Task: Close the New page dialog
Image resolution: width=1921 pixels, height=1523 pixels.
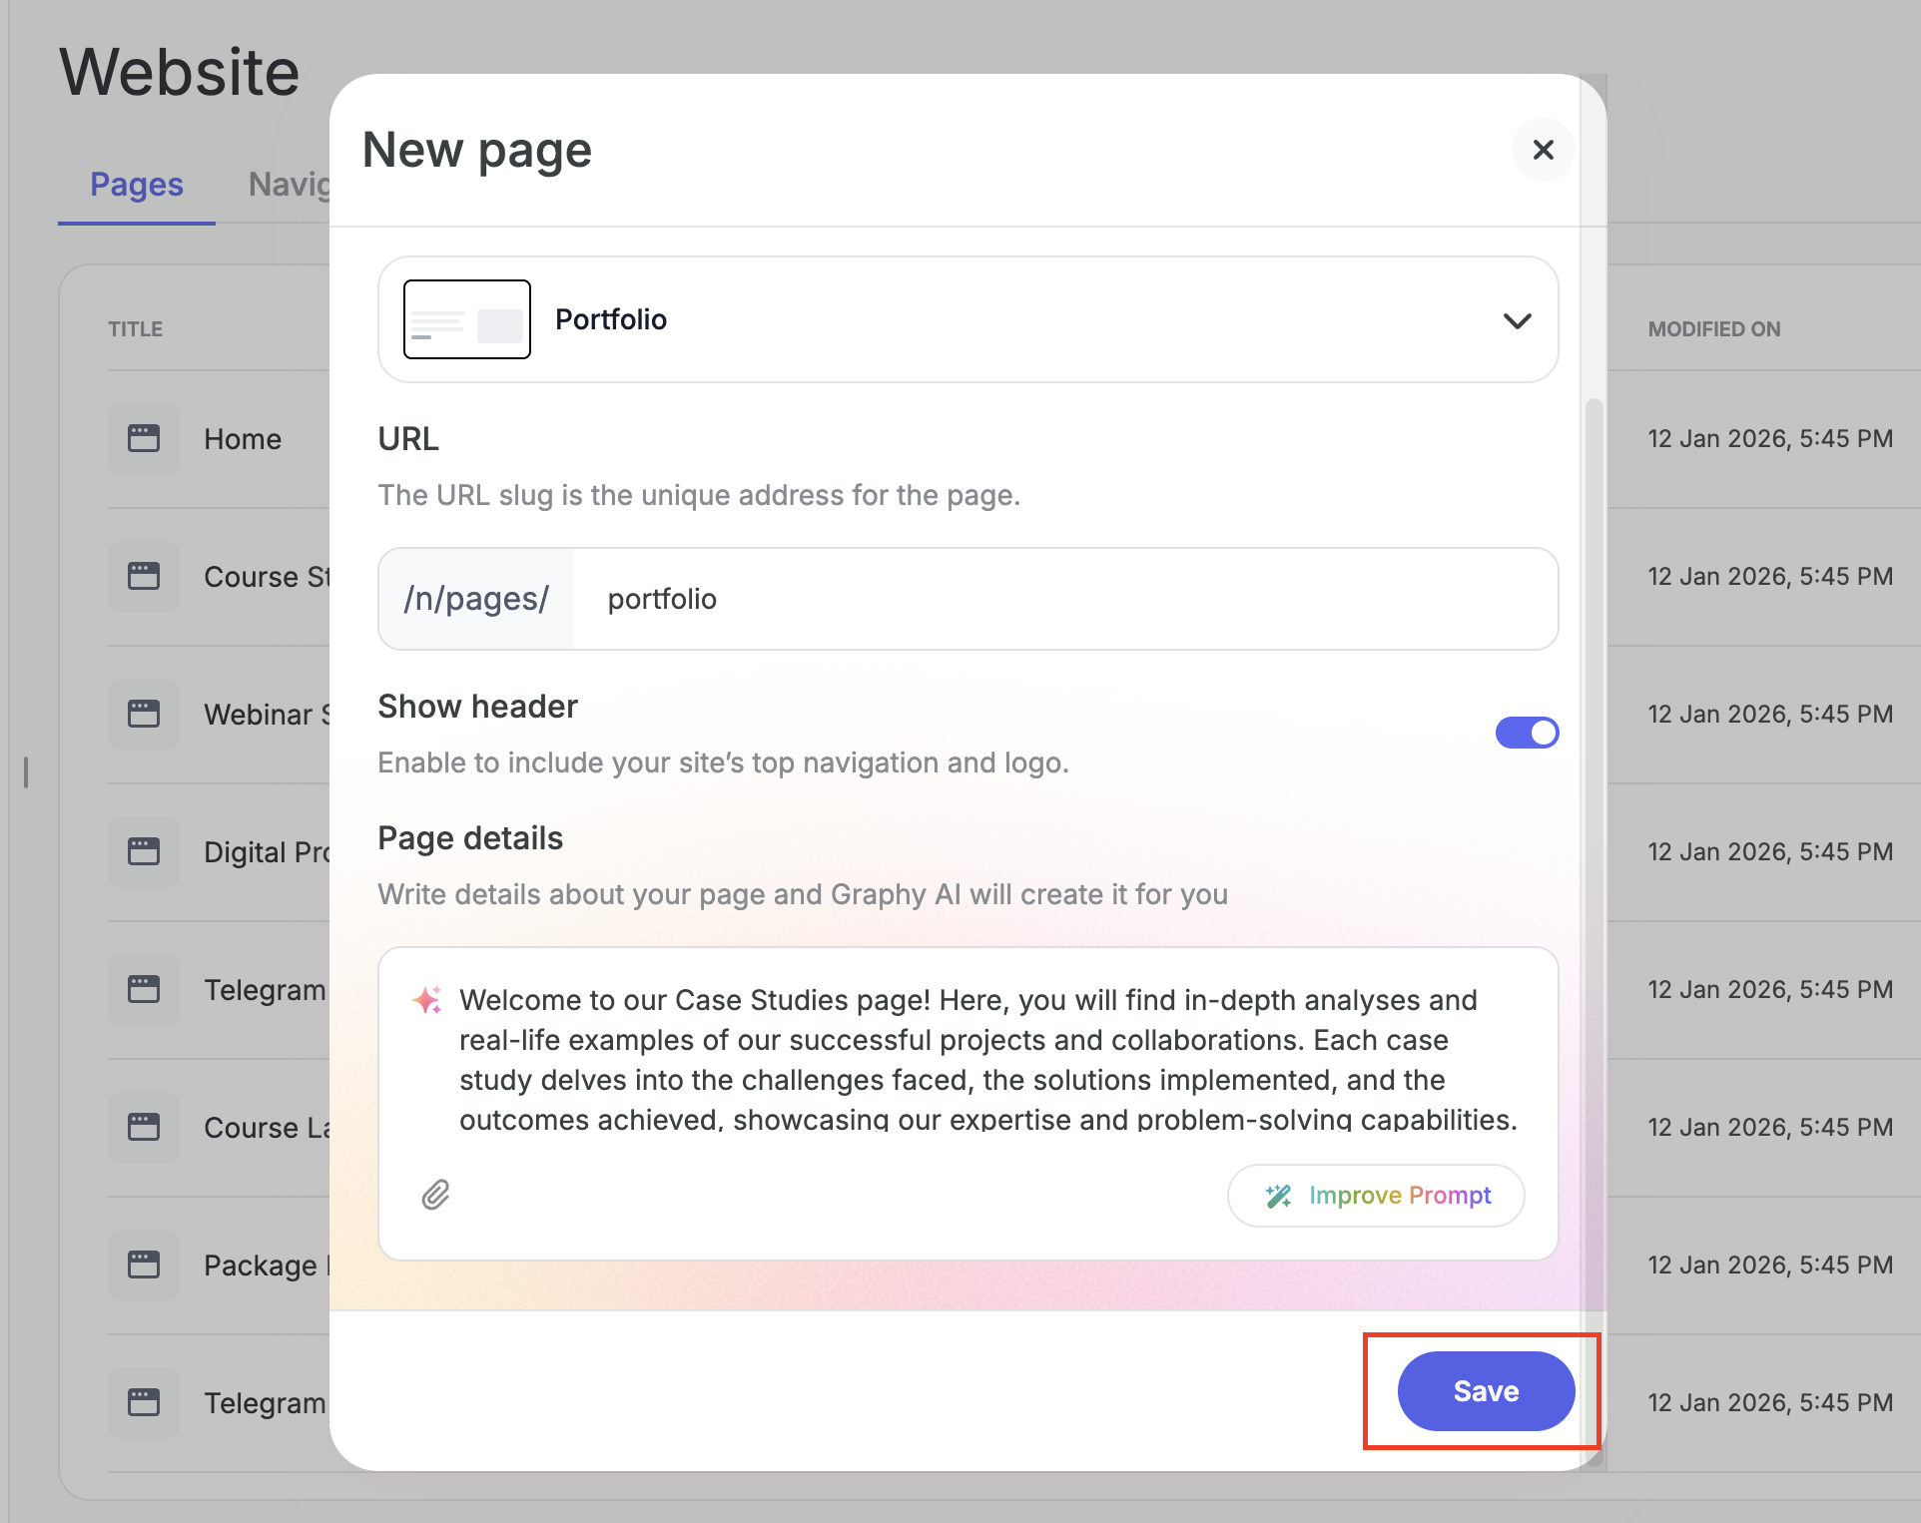Action: (x=1543, y=150)
